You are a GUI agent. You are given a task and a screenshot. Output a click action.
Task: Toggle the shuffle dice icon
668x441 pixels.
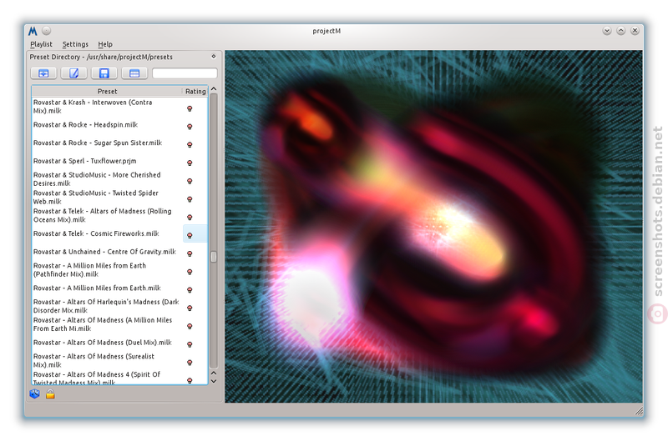pyautogui.click(x=34, y=394)
